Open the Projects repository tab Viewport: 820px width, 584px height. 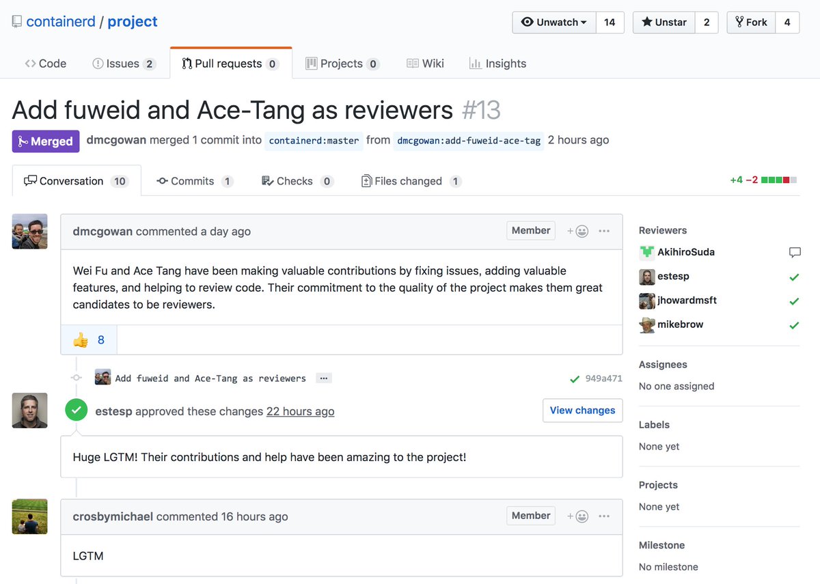click(x=342, y=64)
